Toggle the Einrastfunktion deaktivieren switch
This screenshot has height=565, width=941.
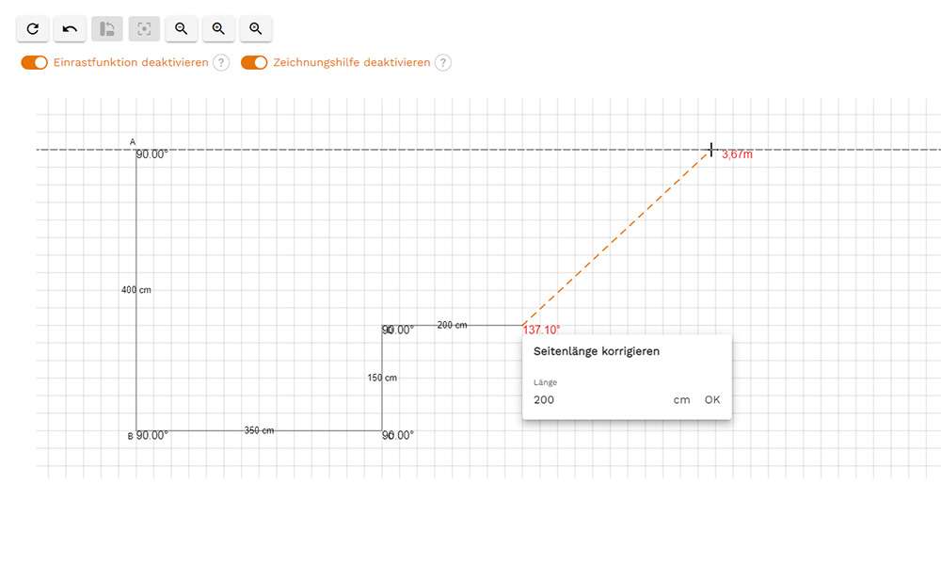pos(34,62)
